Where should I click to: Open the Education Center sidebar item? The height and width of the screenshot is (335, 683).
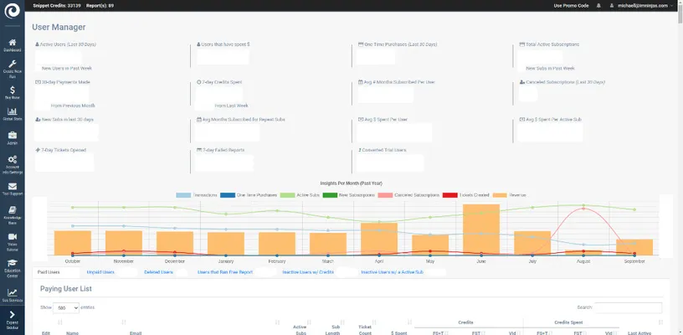(12, 266)
